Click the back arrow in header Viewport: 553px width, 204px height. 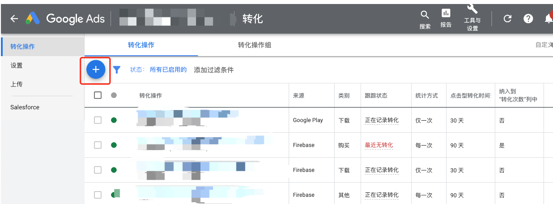point(14,19)
